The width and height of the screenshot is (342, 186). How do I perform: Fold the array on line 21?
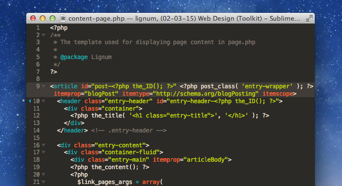(44, 182)
